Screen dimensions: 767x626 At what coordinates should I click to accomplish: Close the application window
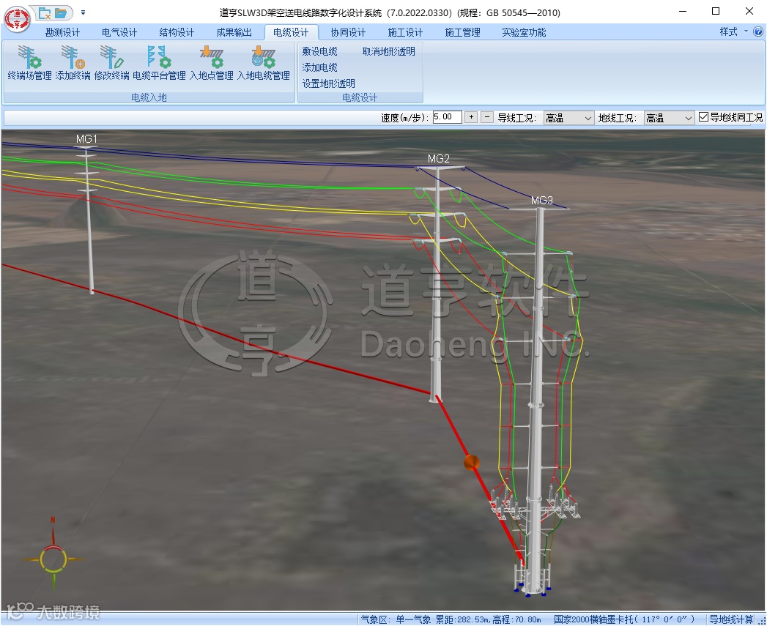(x=749, y=12)
